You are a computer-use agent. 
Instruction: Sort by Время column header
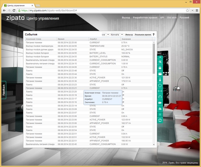click(73, 39)
